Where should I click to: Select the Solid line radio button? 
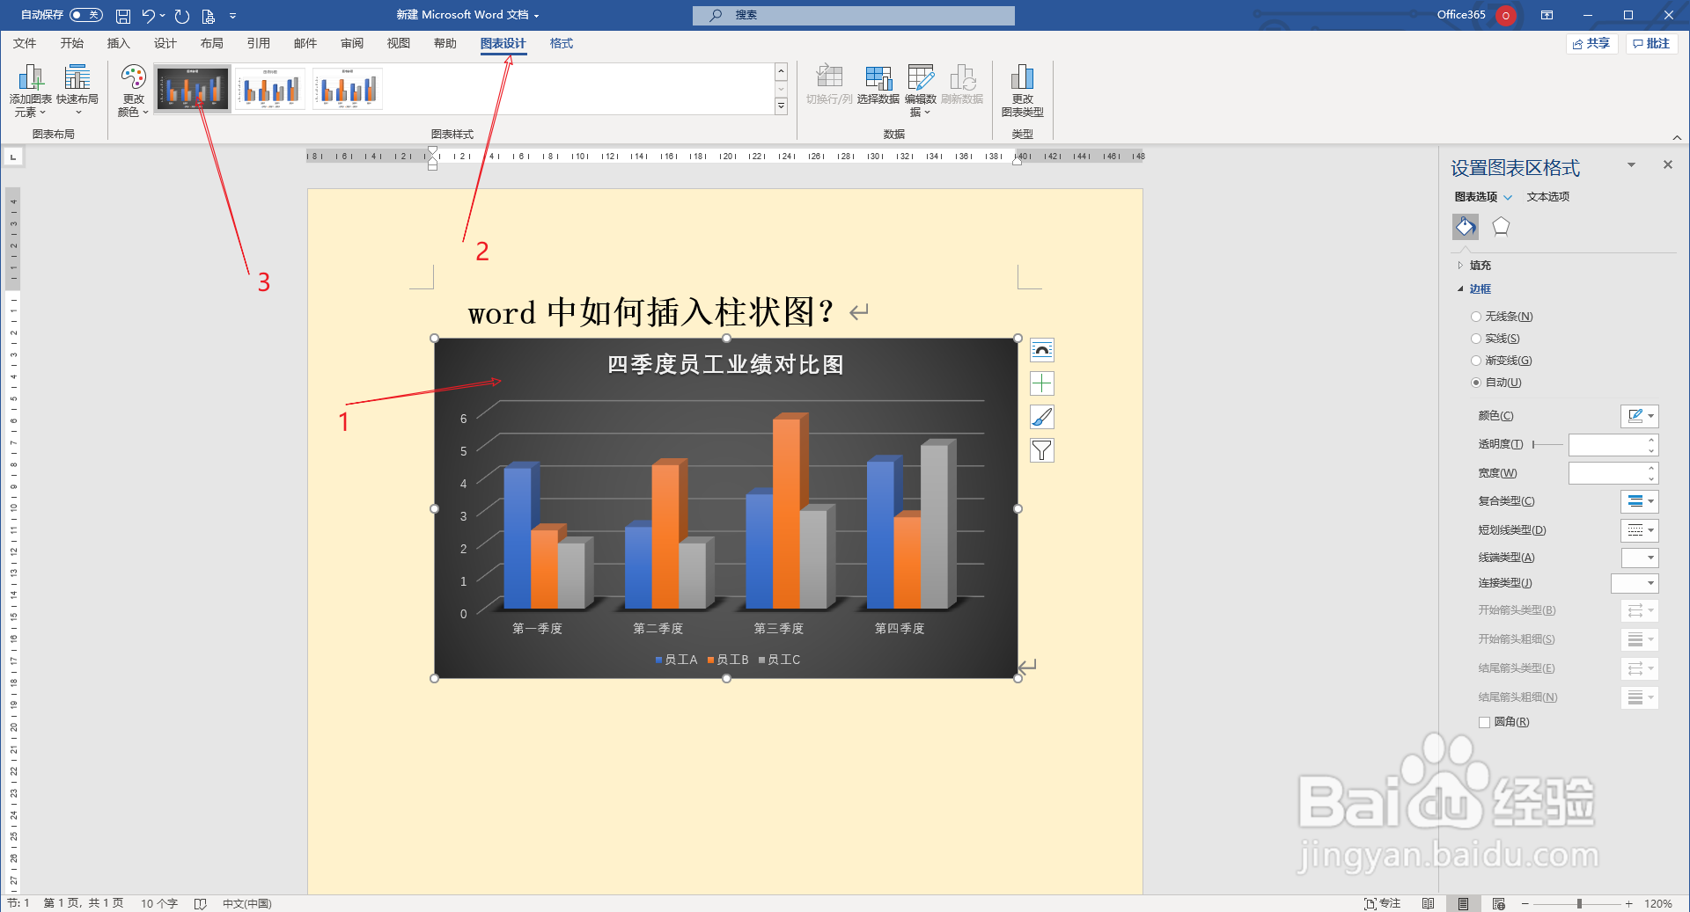click(x=1476, y=339)
